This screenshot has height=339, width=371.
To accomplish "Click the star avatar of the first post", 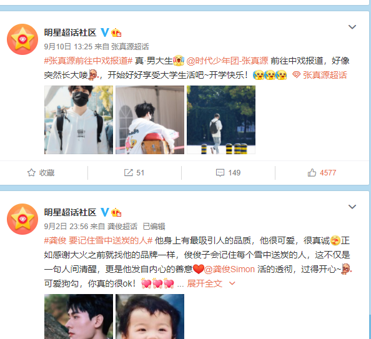I will [x=22, y=39].
